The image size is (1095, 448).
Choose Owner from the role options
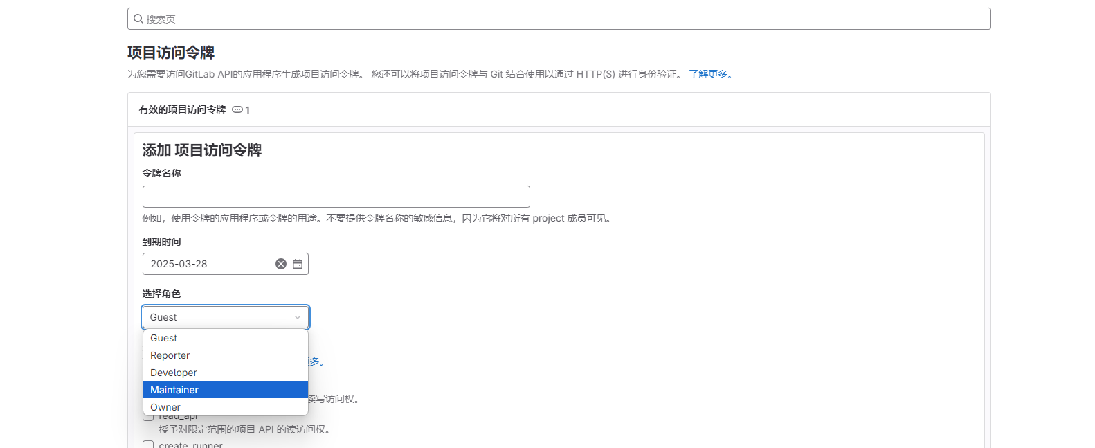[165, 407]
